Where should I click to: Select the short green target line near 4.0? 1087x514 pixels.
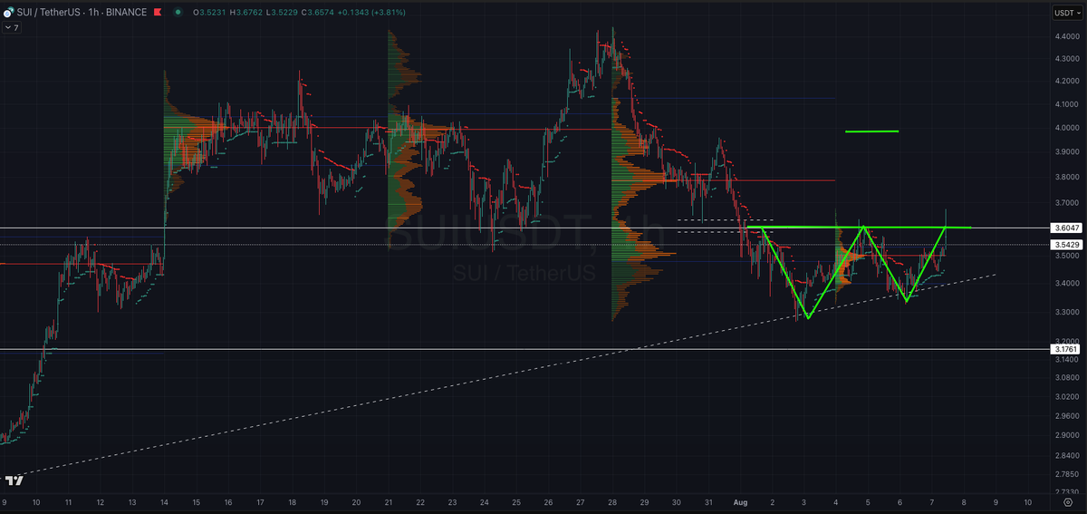[871, 131]
